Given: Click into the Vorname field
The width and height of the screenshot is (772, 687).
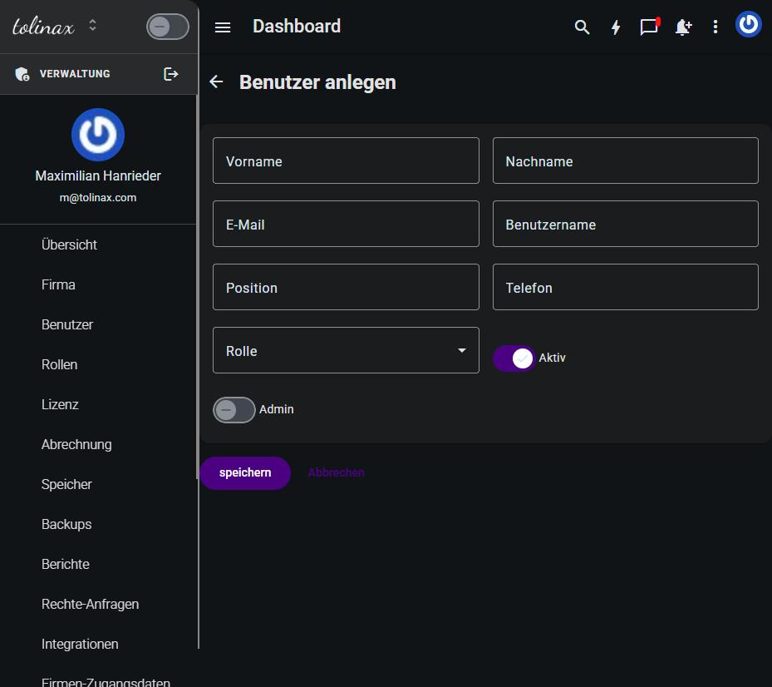Looking at the screenshot, I should pos(346,161).
